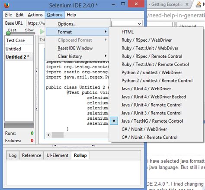Viewport: 205px width, 190px height.
Task: Click the Firefox icon in Selenium IDE title bar
Action: [6, 5]
